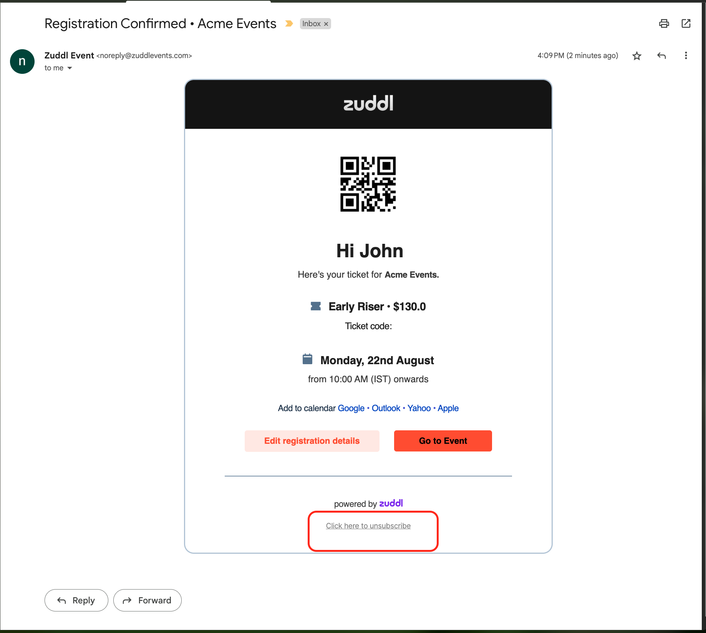Add event to Outlook calendar

386,408
